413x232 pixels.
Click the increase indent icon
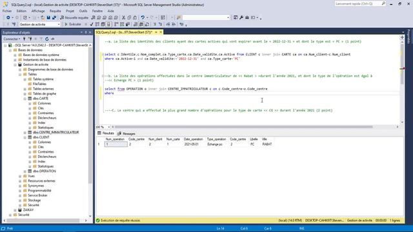174,24
